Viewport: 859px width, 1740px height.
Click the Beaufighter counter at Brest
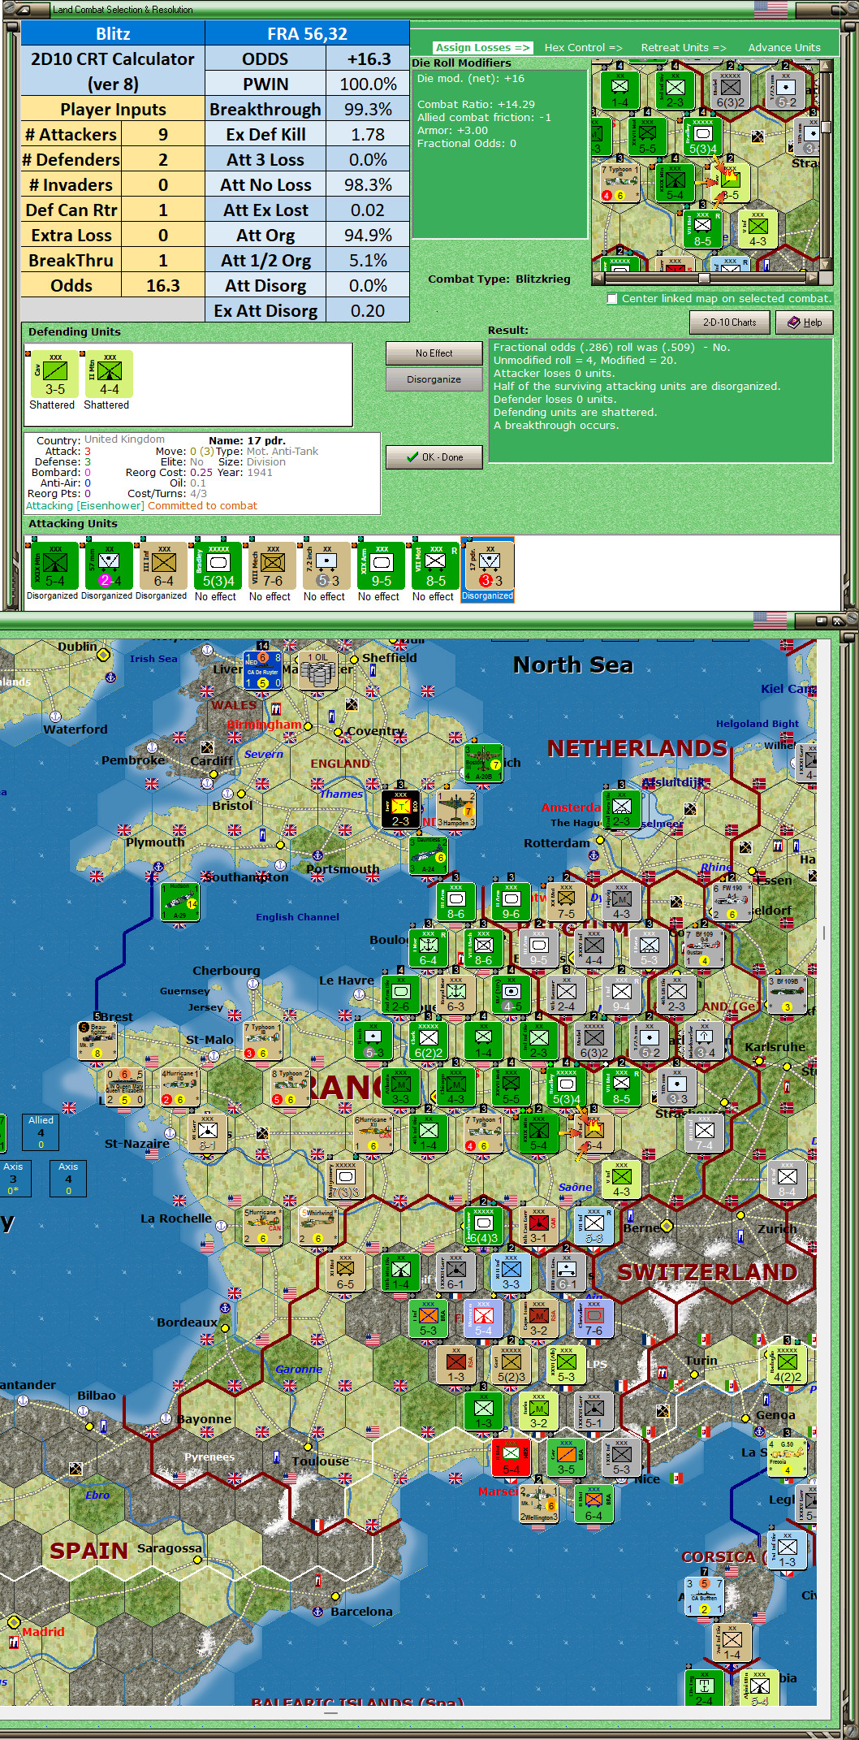[97, 1041]
